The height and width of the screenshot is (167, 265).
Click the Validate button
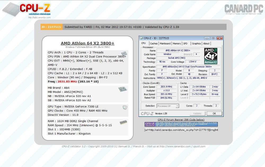click(197, 113)
